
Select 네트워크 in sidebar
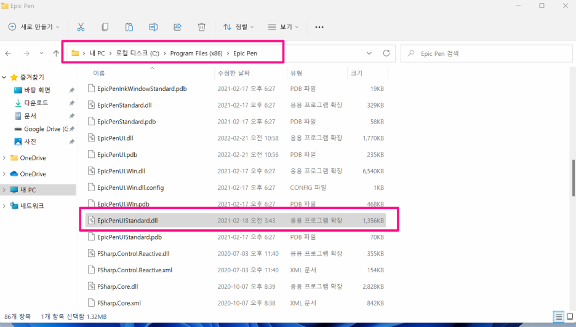coord(32,206)
